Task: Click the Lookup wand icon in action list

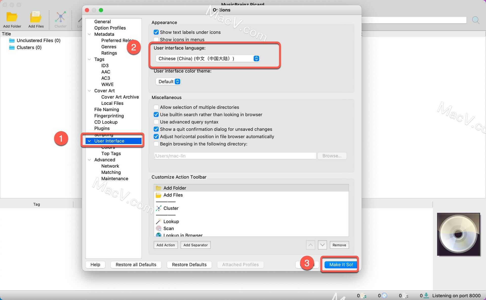Action: coord(158,222)
